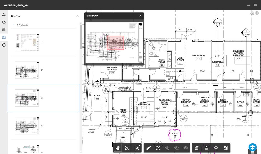The image size is (261, 154).
Task: Open the Layers manager icon
Action: (x=197, y=148)
